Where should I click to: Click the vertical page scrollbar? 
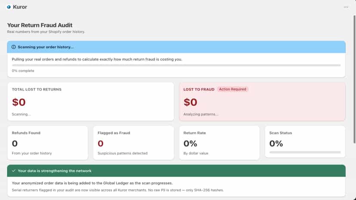[x=354, y=79]
